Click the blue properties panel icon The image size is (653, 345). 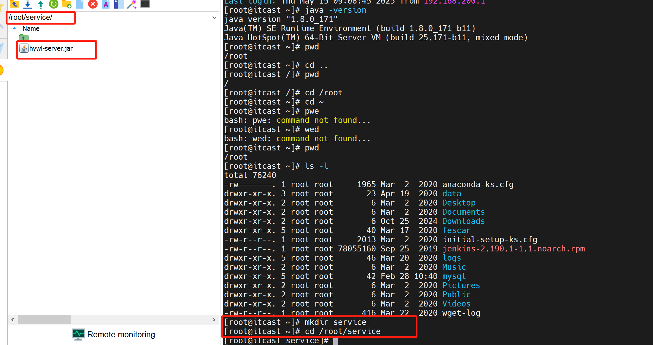(118, 4)
